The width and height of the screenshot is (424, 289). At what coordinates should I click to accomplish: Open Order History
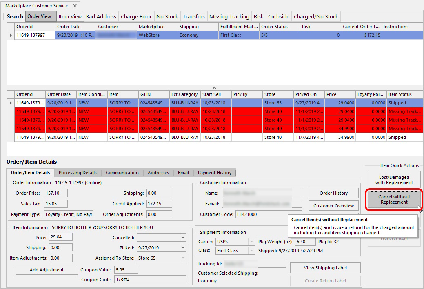click(x=333, y=193)
